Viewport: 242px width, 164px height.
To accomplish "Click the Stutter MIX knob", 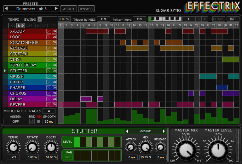I will (145, 147).
